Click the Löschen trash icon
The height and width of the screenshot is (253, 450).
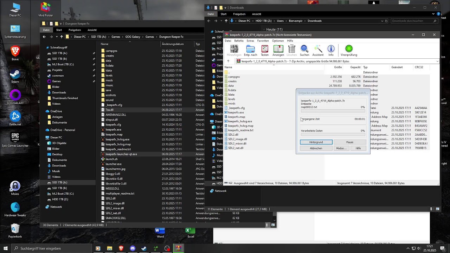pyautogui.click(x=291, y=51)
